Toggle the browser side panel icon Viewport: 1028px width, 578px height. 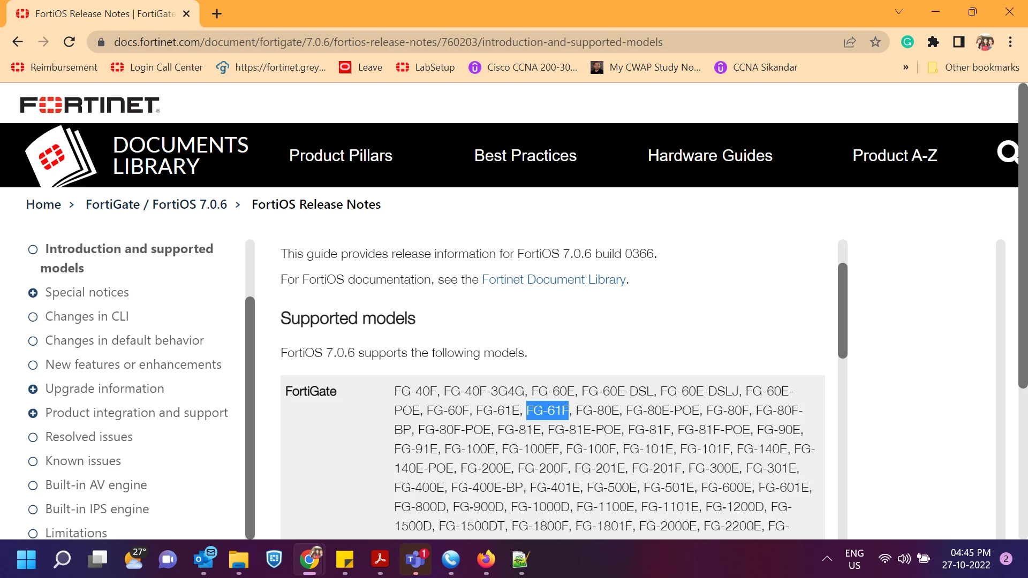coord(959,42)
